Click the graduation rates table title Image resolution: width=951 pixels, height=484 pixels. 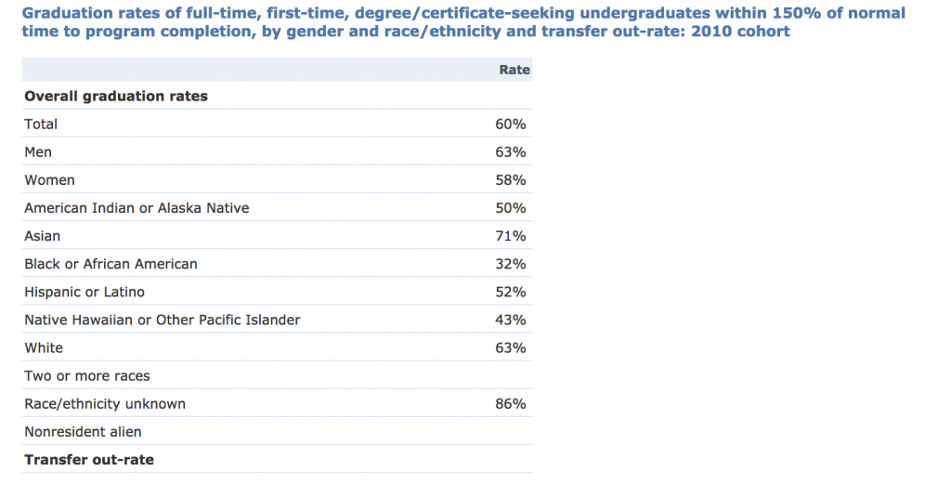tap(463, 22)
